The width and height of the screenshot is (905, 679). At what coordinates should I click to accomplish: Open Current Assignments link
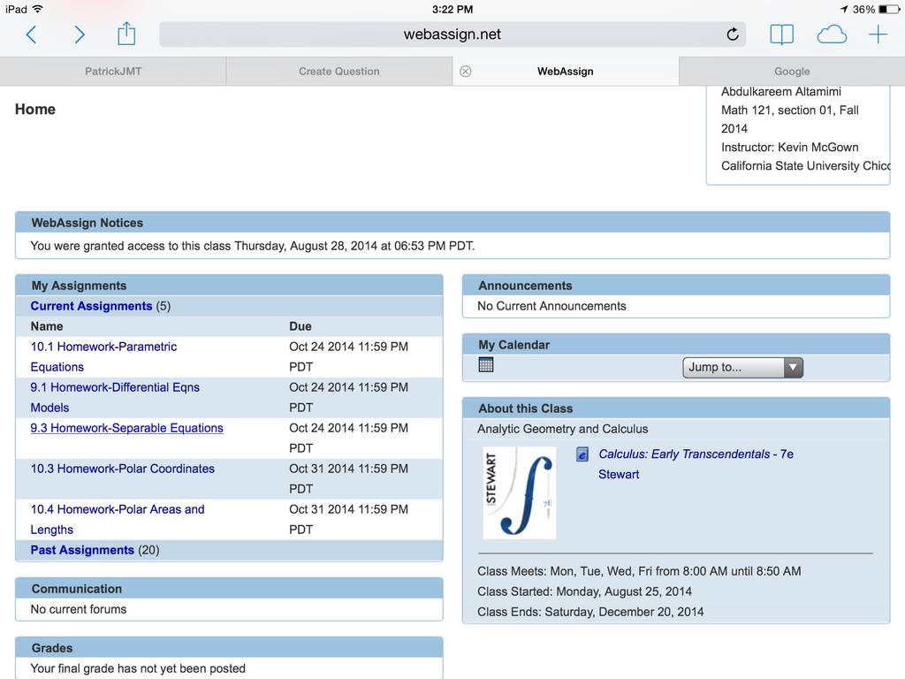[91, 306]
